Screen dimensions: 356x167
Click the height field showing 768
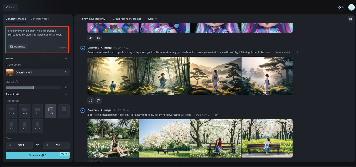[x=56, y=145]
